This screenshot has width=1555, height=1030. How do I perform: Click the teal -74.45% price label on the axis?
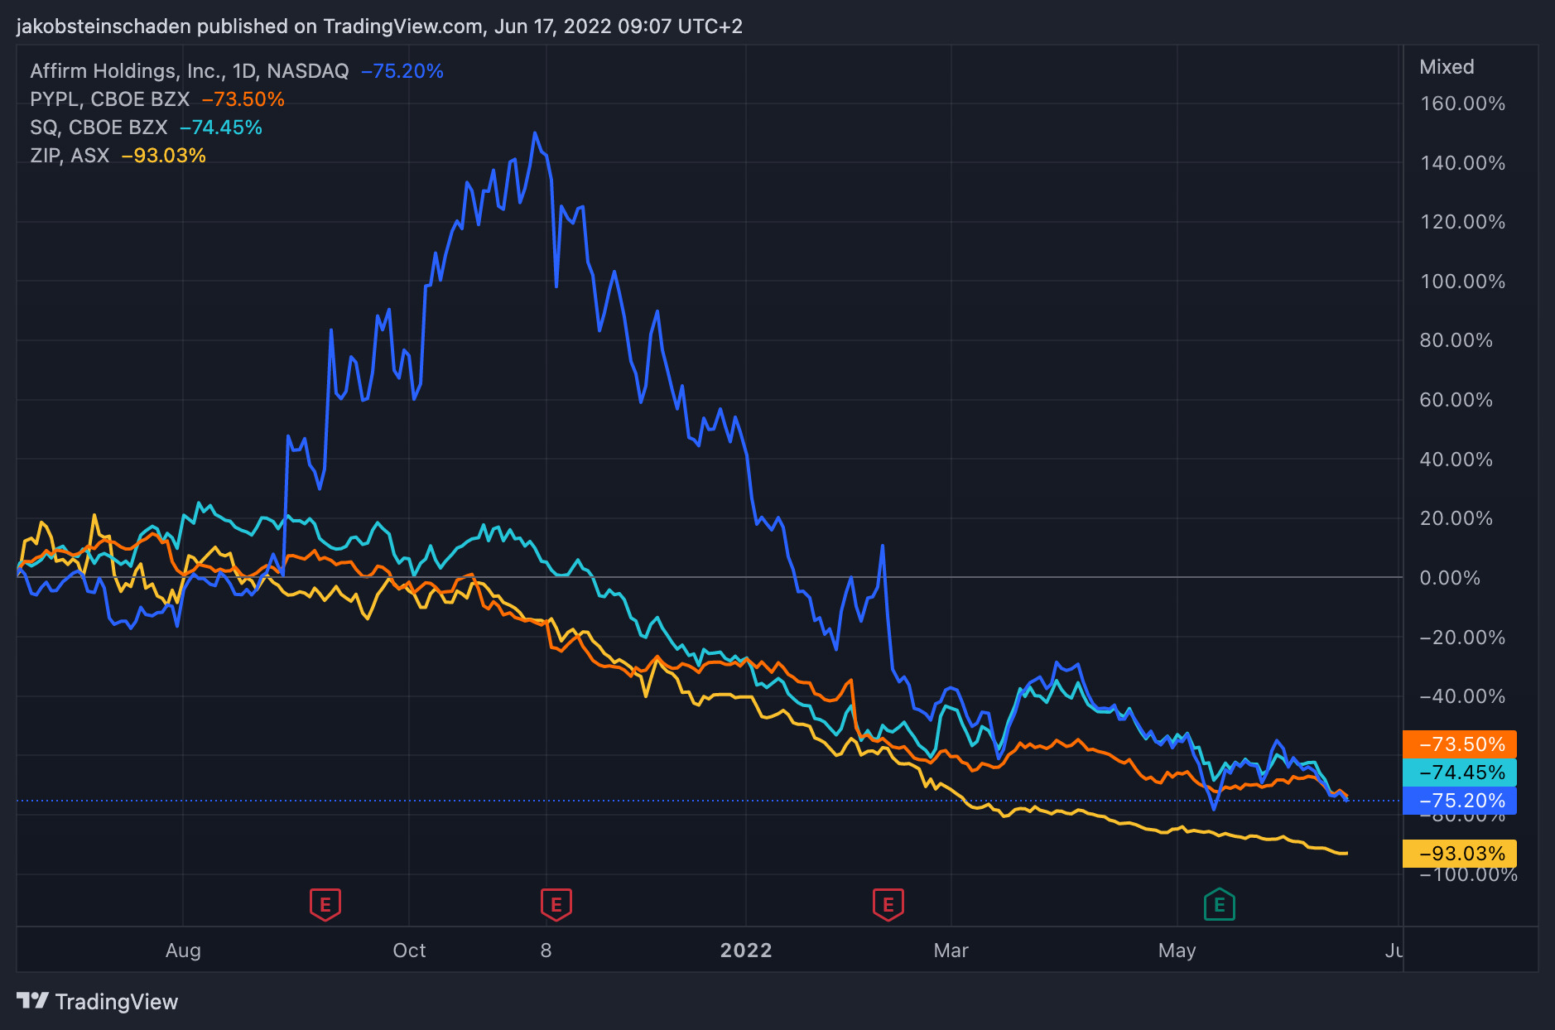click(1460, 772)
